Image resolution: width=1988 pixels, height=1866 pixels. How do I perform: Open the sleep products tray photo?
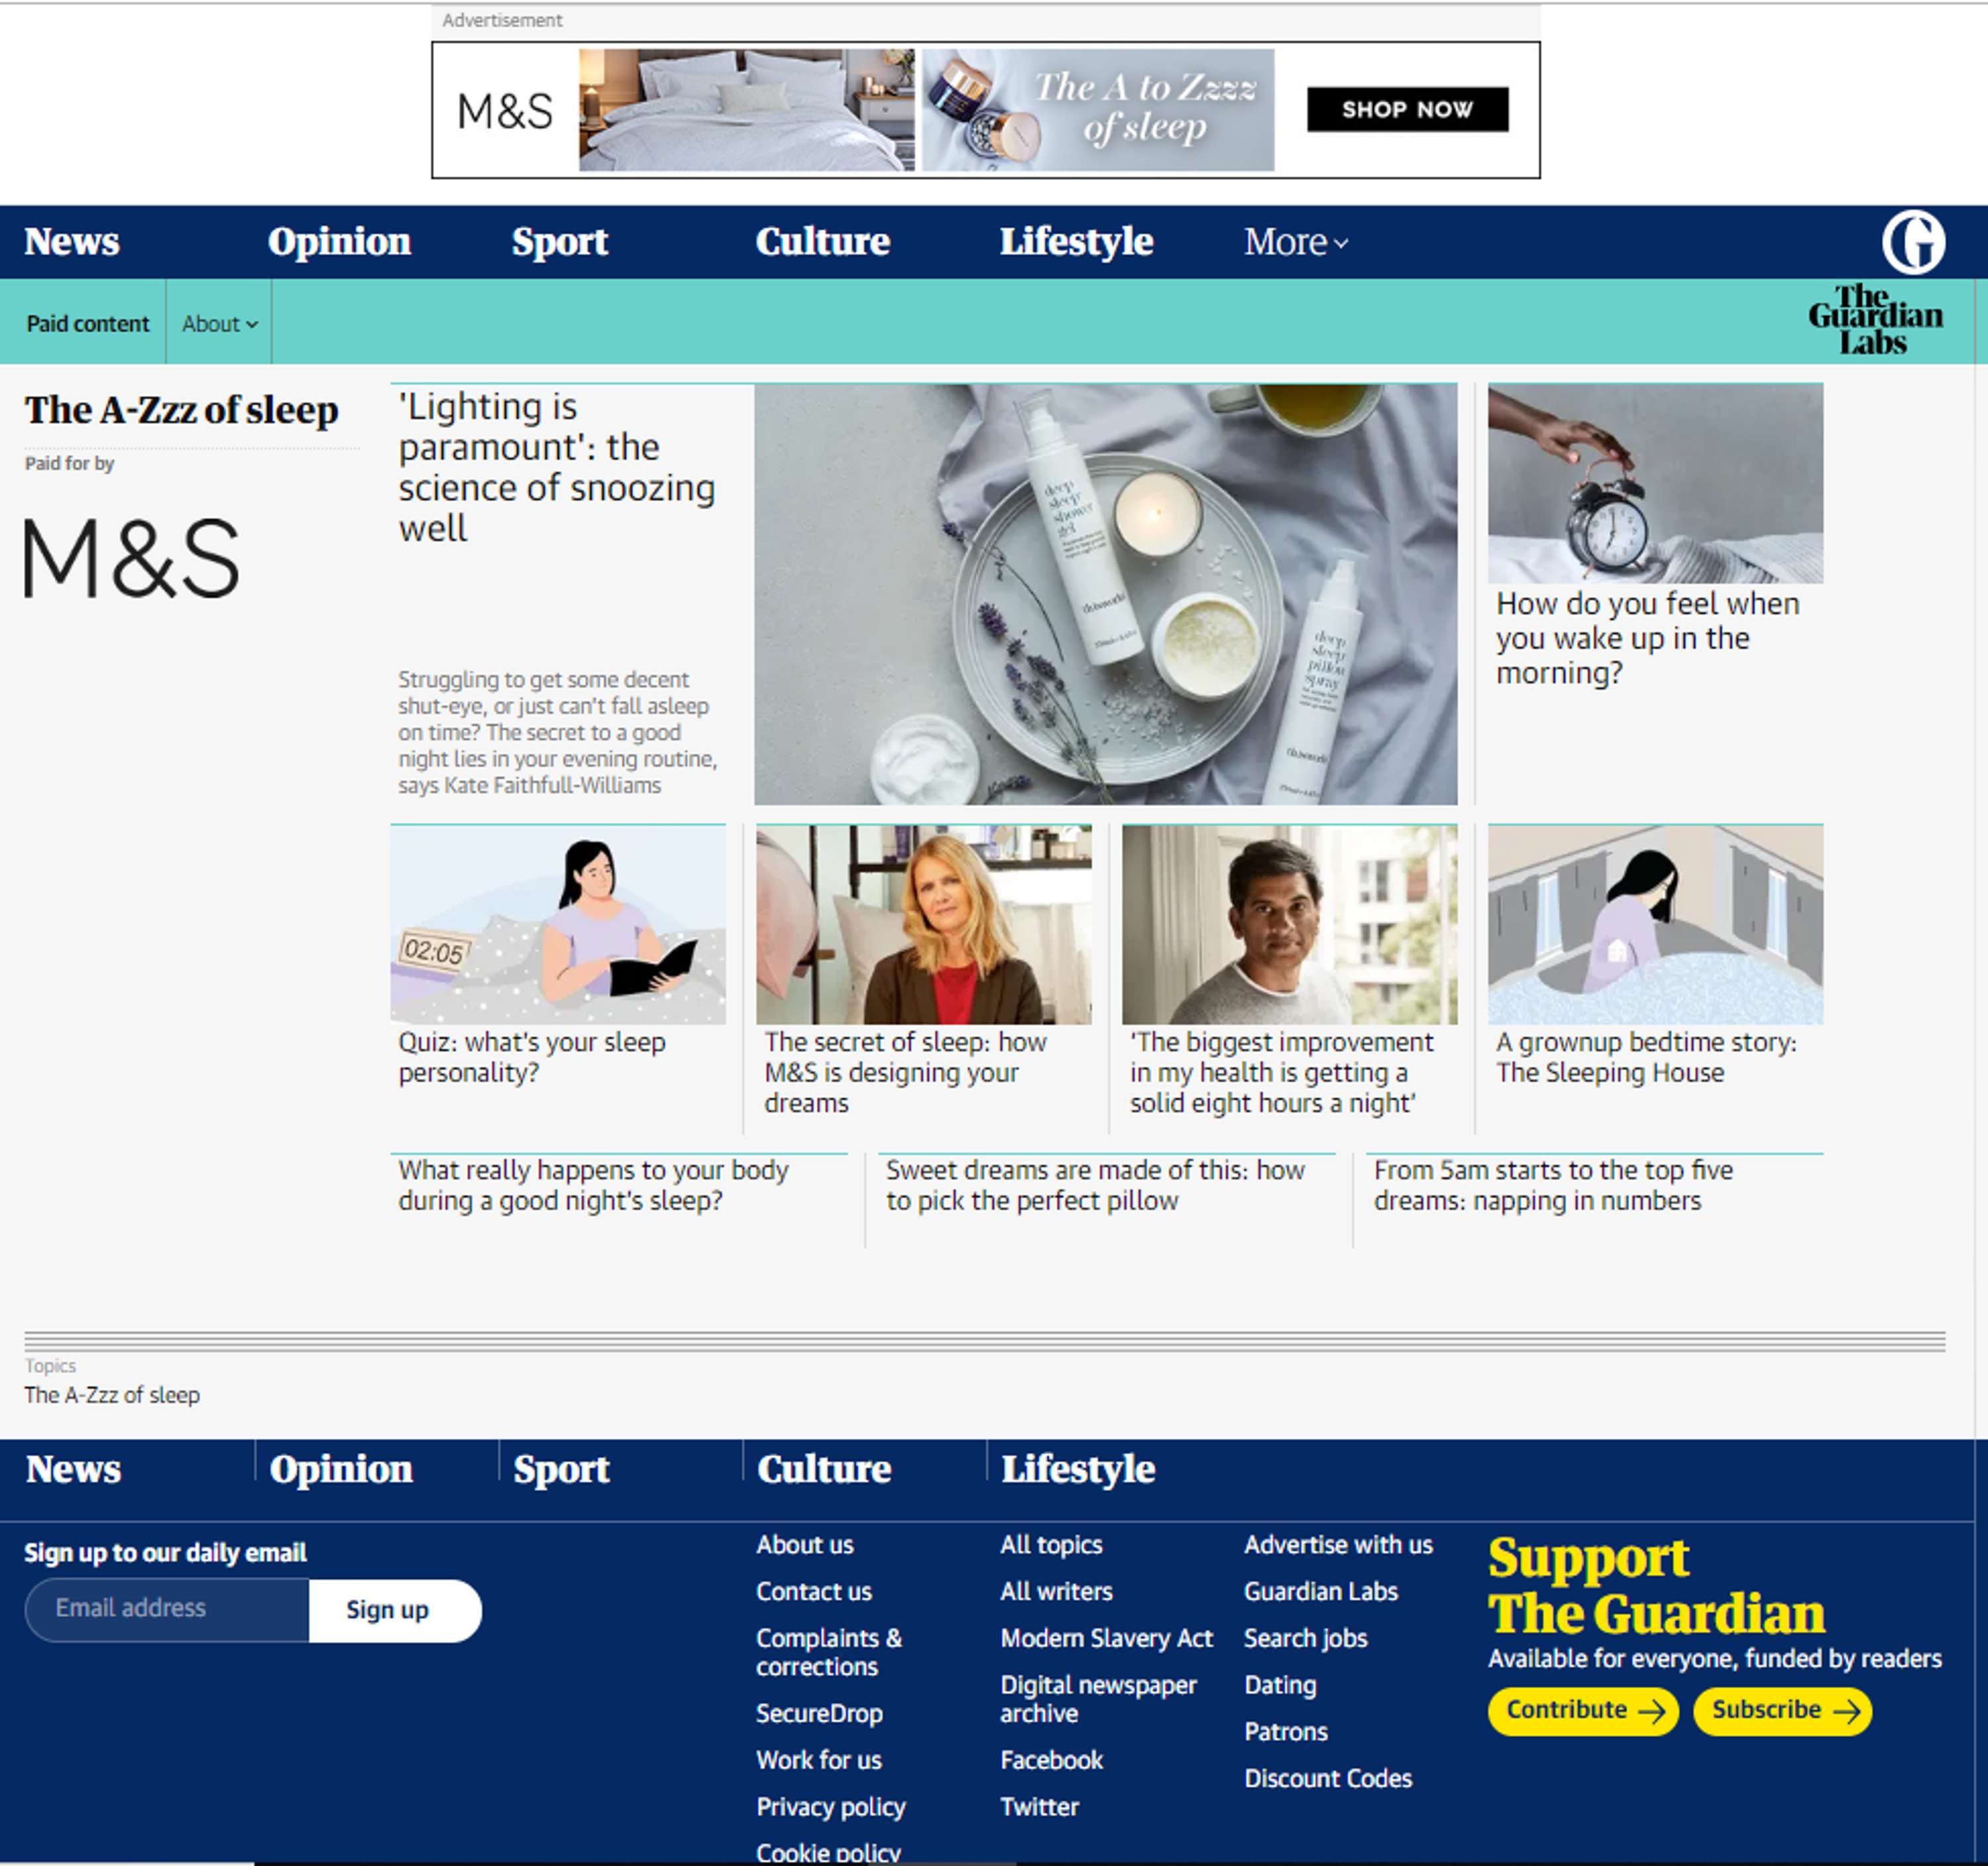pos(1105,594)
